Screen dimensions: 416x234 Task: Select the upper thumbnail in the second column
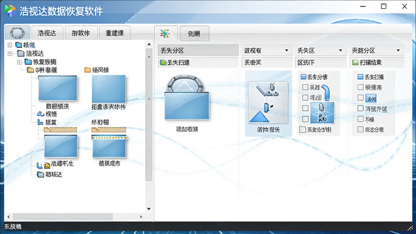109,89
